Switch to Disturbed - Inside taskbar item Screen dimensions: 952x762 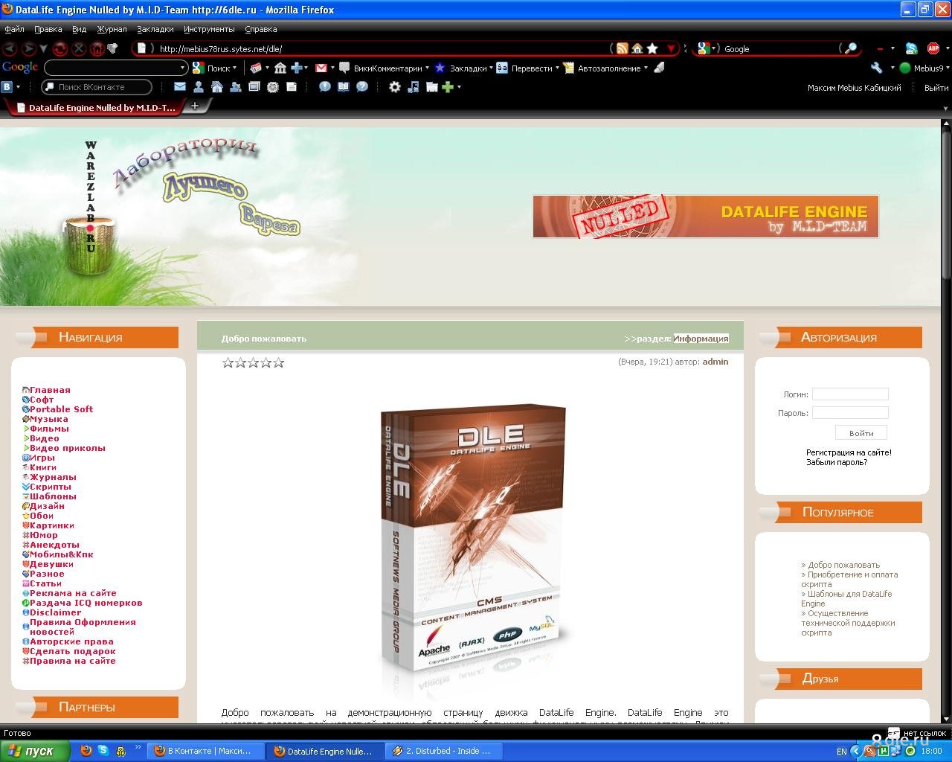click(x=444, y=751)
